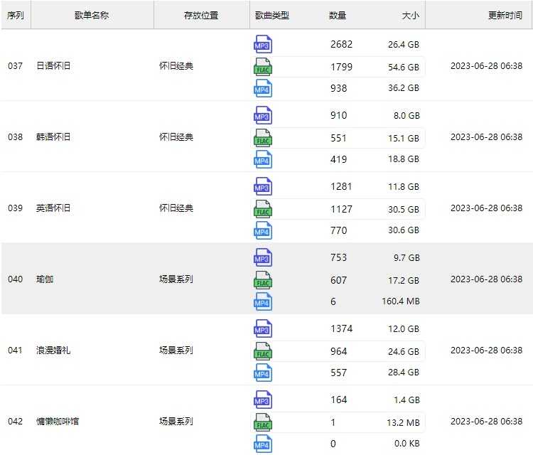
Task: Click 场景系列 location in 浪漫婚礼 row
Action: click(176, 350)
